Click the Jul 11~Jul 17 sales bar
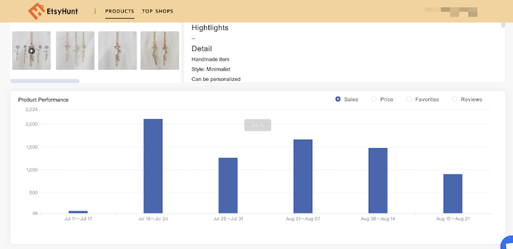 click(x=78, y=212)
